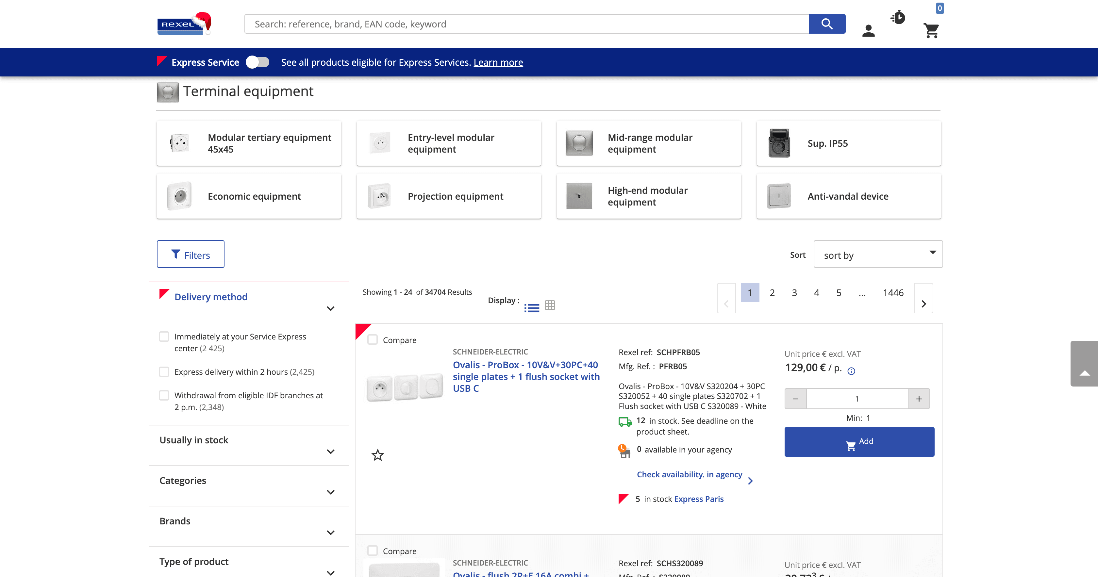The image size is (1098, 577).
Task: Open Entry-level modular equipment category
Action: [x=449, y=143]
